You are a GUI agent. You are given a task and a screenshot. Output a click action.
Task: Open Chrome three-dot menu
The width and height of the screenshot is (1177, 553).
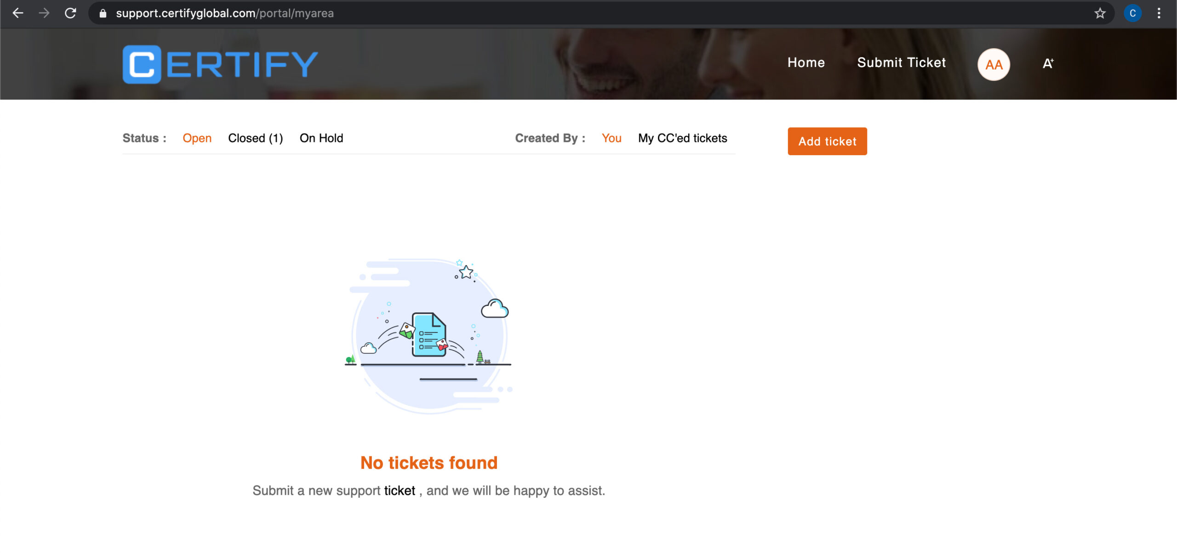pos(1159,13)
